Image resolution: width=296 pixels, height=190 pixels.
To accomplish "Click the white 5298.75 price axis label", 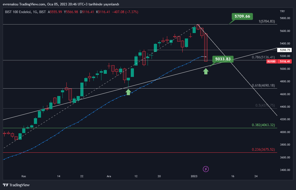I will coord(285,50).
